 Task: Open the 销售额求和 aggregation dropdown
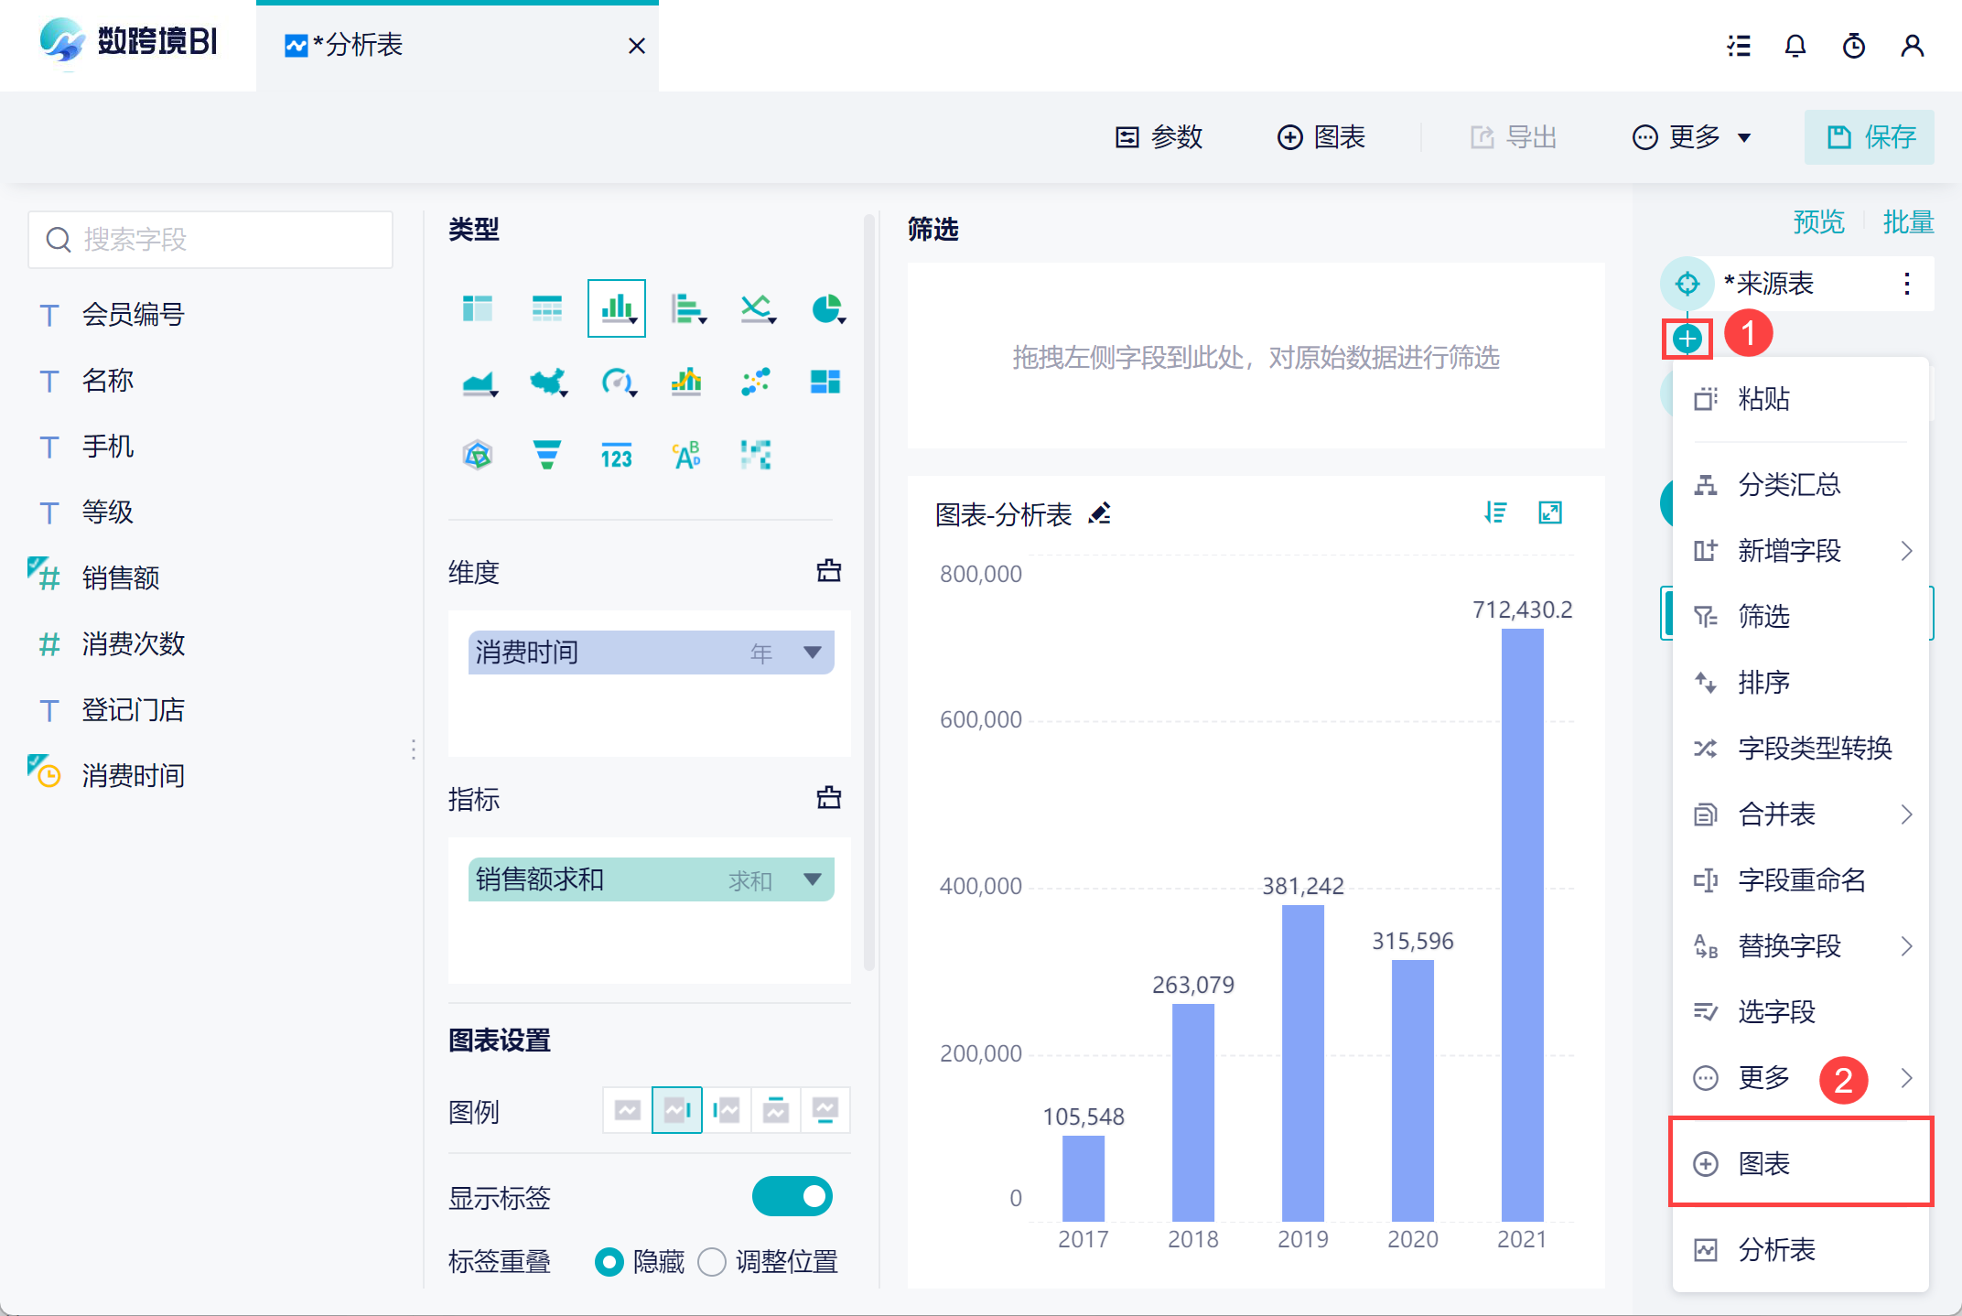[812, 879]
